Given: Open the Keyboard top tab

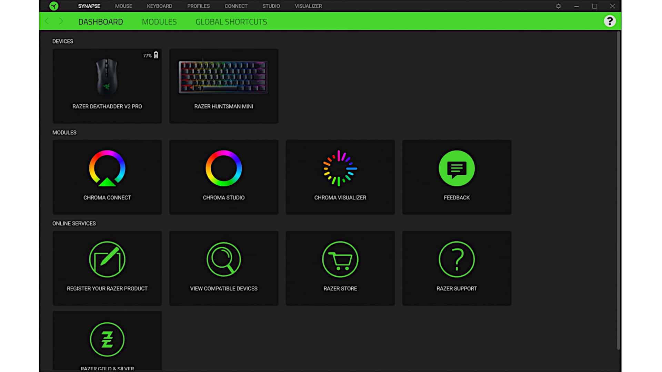Looking at the screenshot, I should [x=159, y=6].
